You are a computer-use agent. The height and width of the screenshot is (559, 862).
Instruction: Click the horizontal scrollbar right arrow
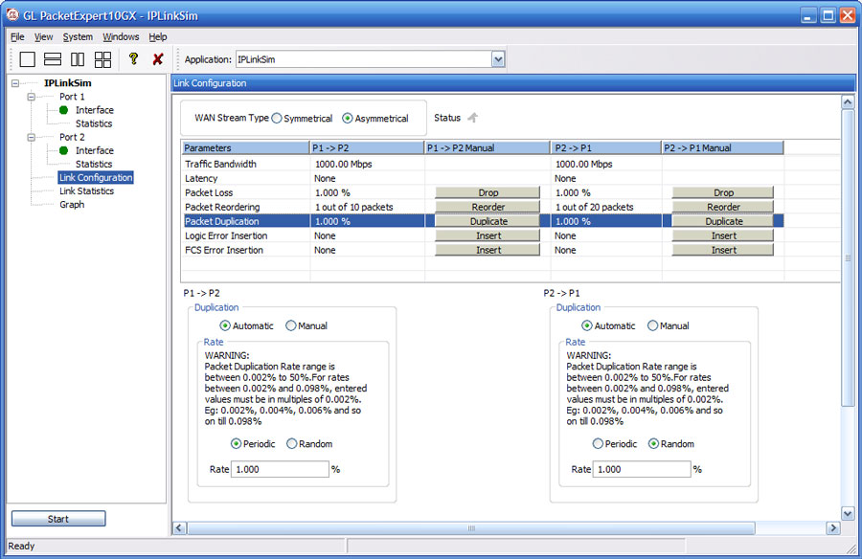point(833,528)
